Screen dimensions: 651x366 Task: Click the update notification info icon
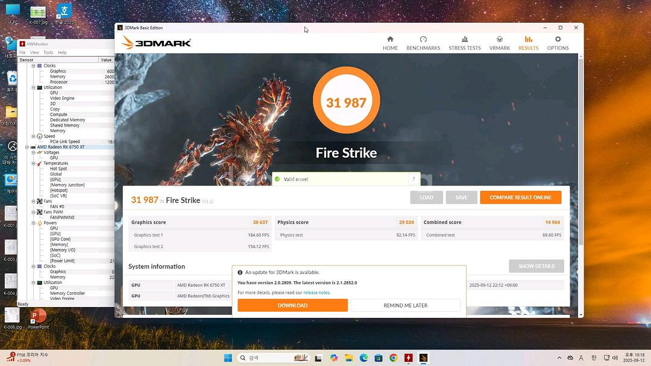coord(240,272)
